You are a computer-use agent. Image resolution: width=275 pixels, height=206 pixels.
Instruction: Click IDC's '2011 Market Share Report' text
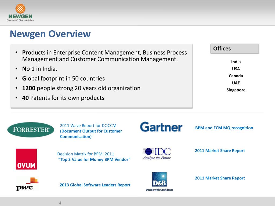click(220, 151)
